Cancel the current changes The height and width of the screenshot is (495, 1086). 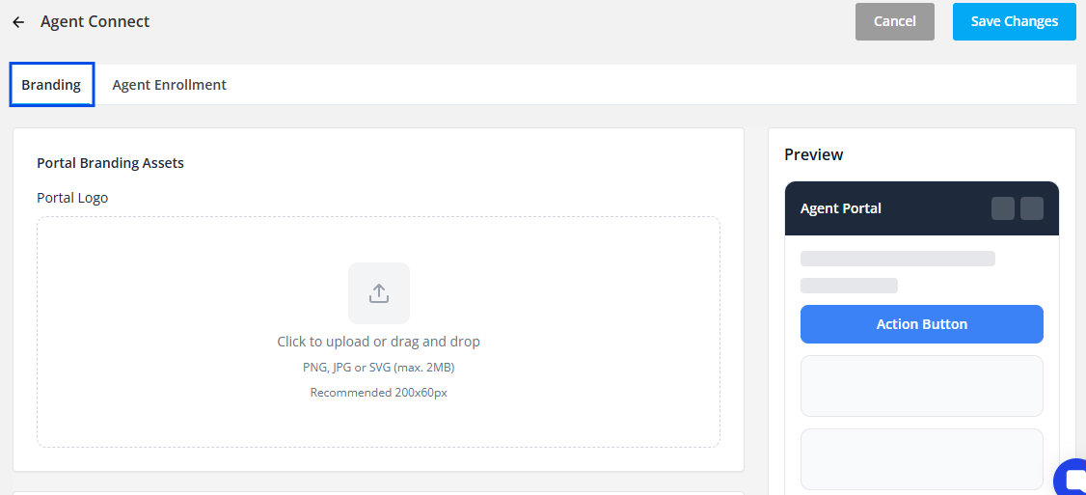pos(895,21)
